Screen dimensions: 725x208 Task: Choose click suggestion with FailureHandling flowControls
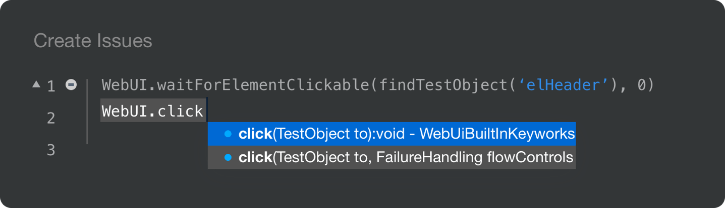[x=392, y=157]
